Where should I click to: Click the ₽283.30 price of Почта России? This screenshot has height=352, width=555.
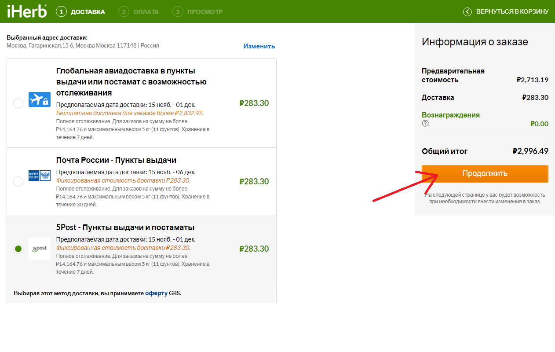(x=254, y=181)
